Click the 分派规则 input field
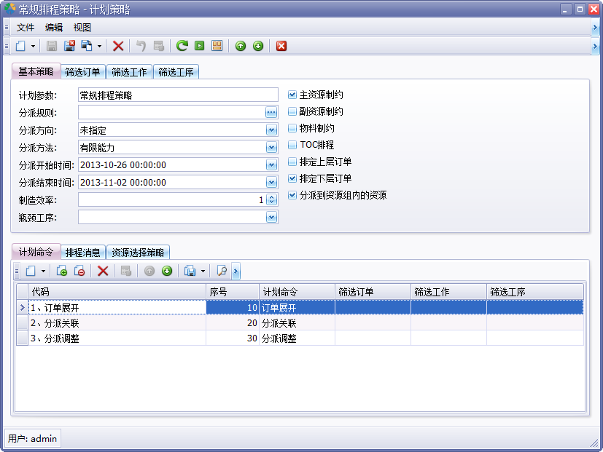The width and height of the screenshot is (603, 452). coord(171,113)
